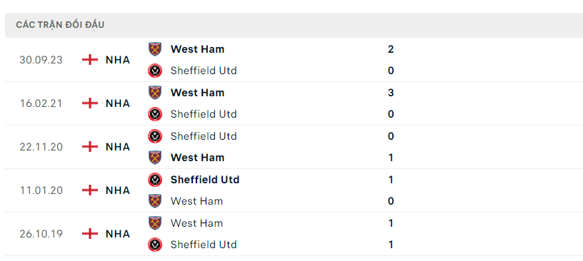583x261 pixels.
Task: Click Sheffield Utd crest in 26.10.19 match
Action: (154, 245)
